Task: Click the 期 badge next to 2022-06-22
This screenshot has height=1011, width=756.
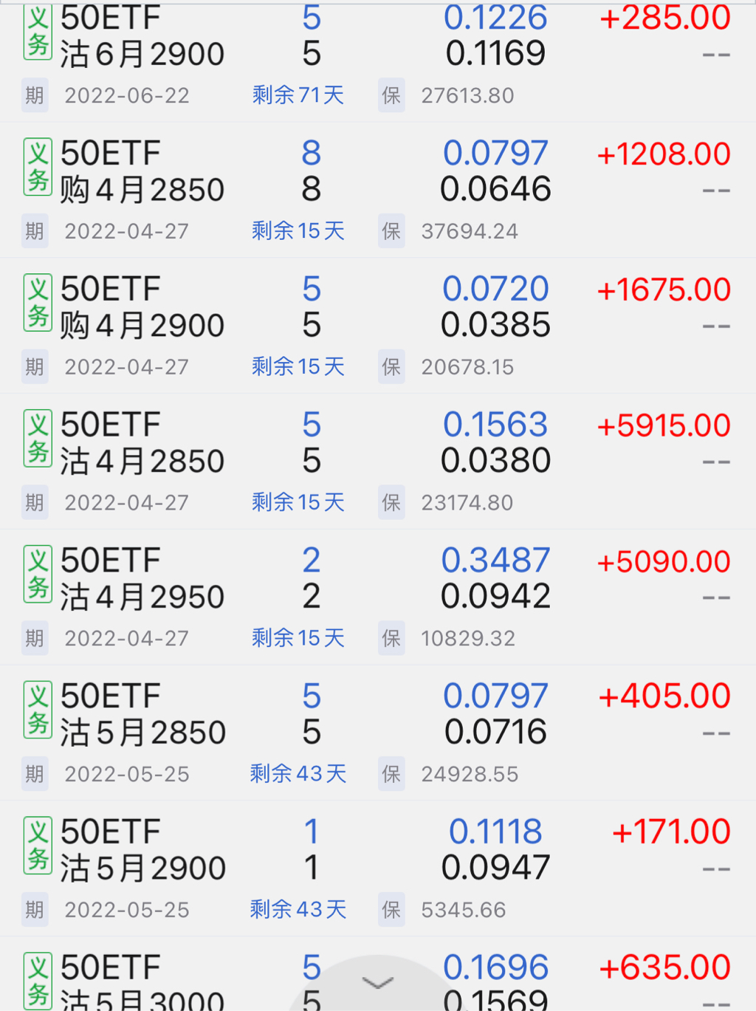Action: point(35,95)
